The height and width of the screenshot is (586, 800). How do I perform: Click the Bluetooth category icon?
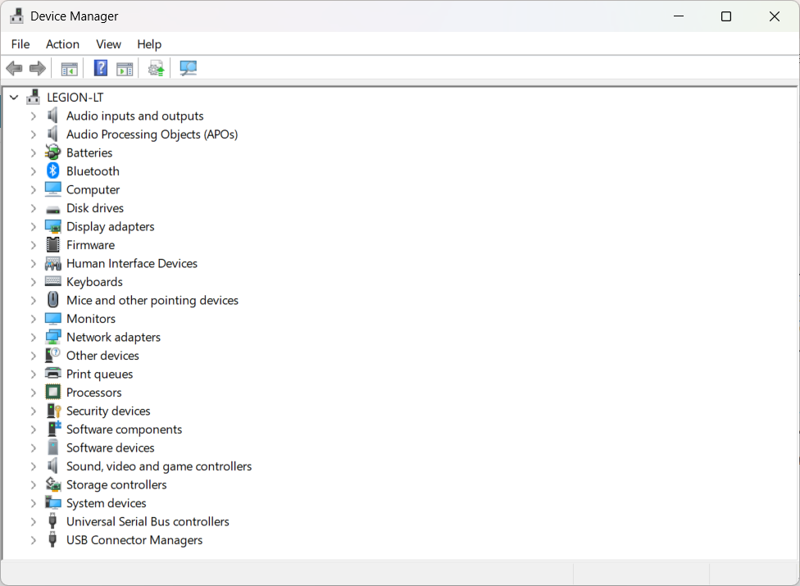click(x=53, y=171)
